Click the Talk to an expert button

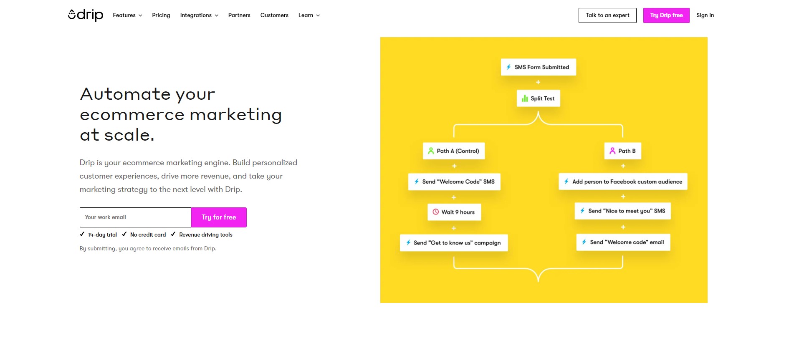tap(607, 15)
